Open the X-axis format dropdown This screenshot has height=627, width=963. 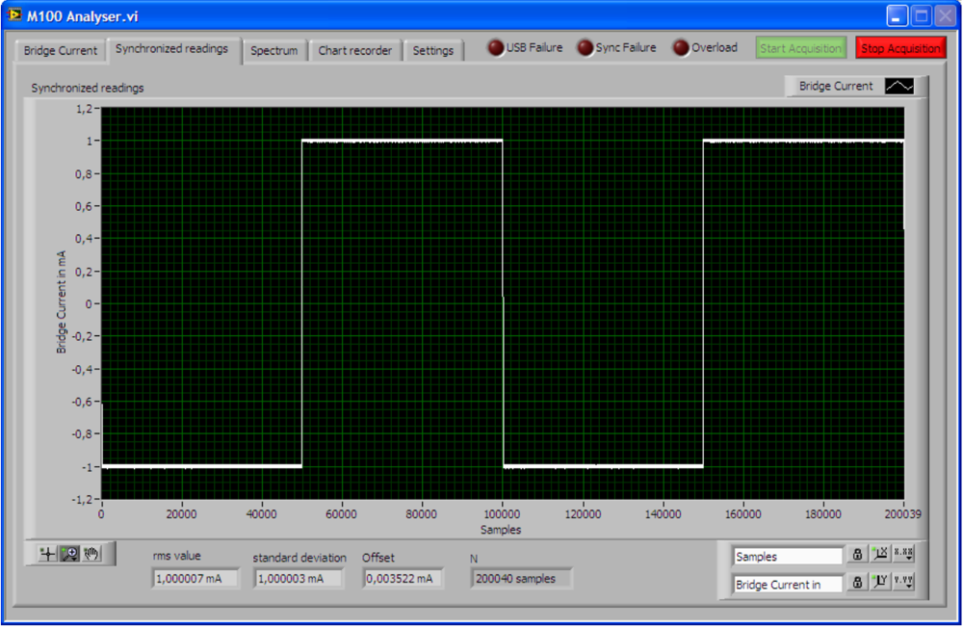(903, 555)
